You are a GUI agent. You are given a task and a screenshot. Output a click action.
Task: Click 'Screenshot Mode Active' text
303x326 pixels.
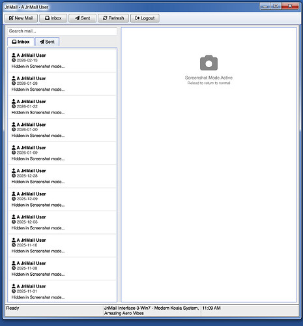tap(209, 78)
